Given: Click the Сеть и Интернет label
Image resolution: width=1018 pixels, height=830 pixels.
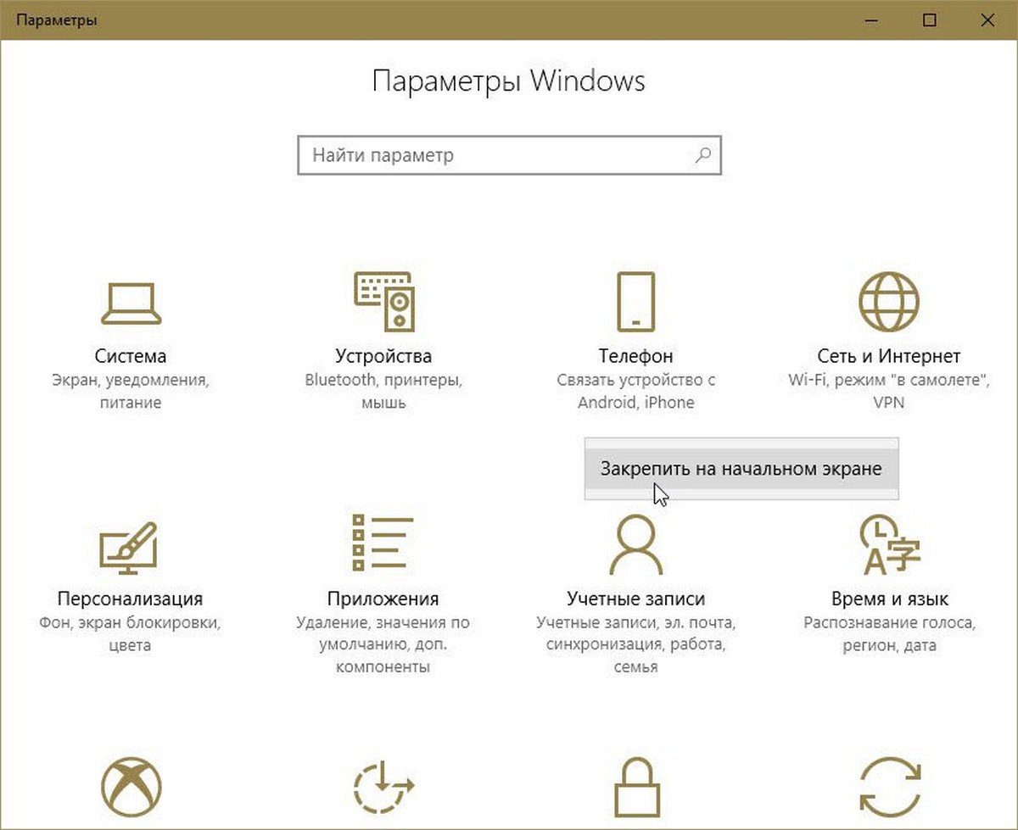Looking at the screenshot, I should pyautogui.click(x=889, y=356).
